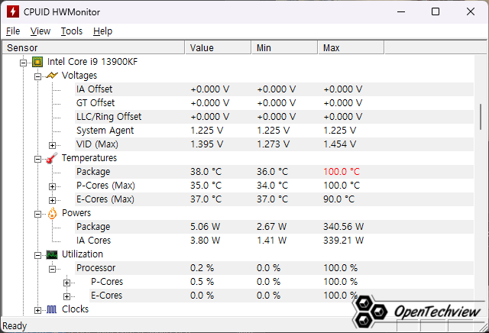Click the red 100.0 °C Package max value
Screen dimensions: 489x333
point(342,172)
